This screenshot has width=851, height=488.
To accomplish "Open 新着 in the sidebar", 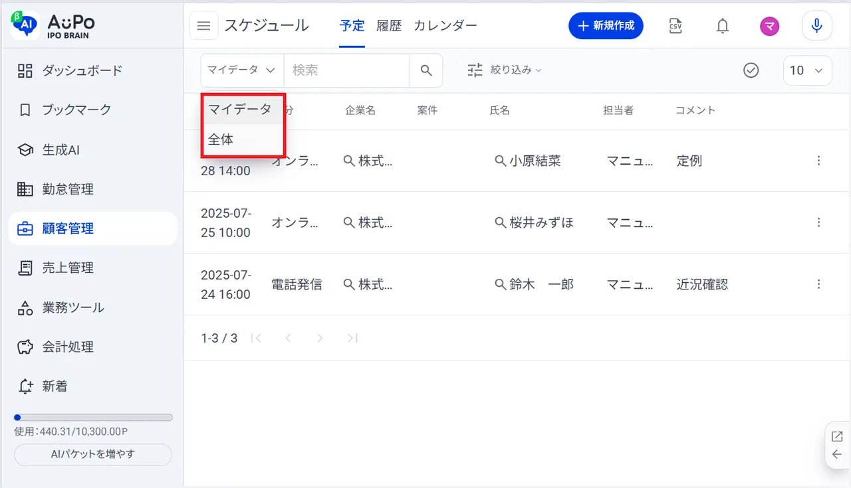I will (92, 386).
